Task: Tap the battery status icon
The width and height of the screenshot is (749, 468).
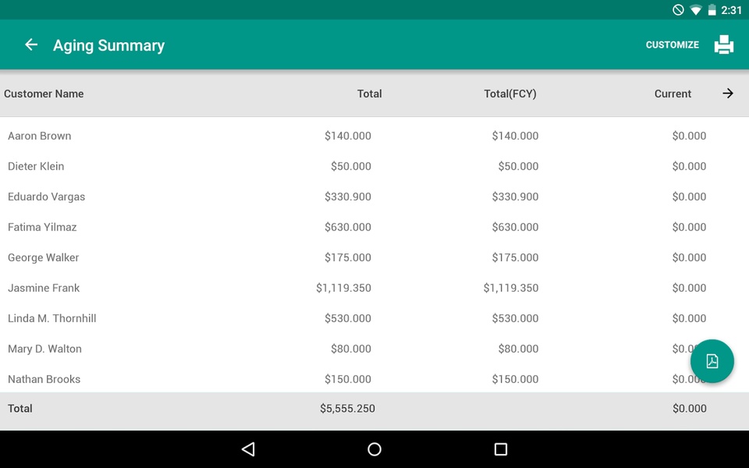Action: (x=712, y=10)
